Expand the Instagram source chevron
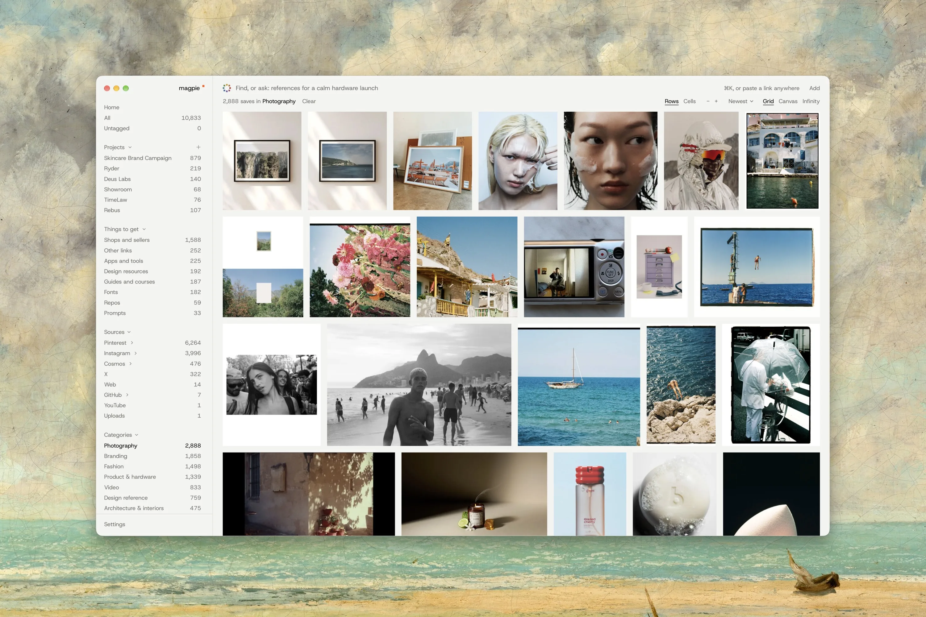The image size is (926, 617). point(136,353)
